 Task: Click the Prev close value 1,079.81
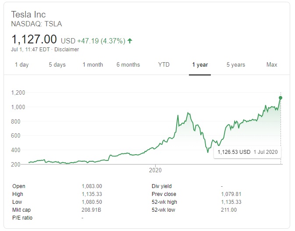[232, 194]
